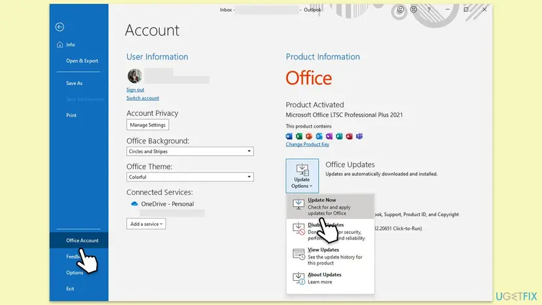Open the Add a service dropdown
Viewport: 542px width, 305px height.
[x=146, y=224]
